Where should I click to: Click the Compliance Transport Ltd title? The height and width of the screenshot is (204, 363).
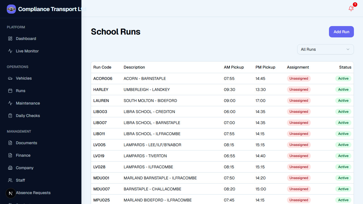coord(52,9)
